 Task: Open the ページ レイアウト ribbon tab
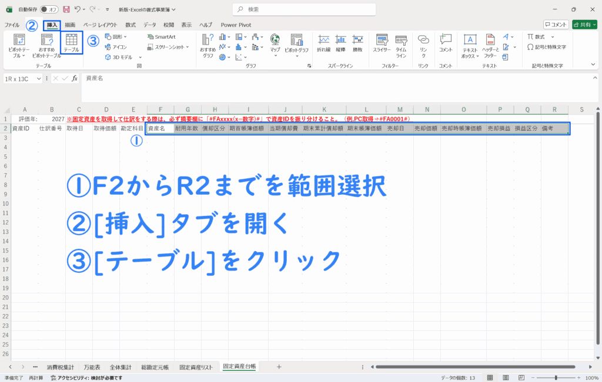click(x=100, y=25)
